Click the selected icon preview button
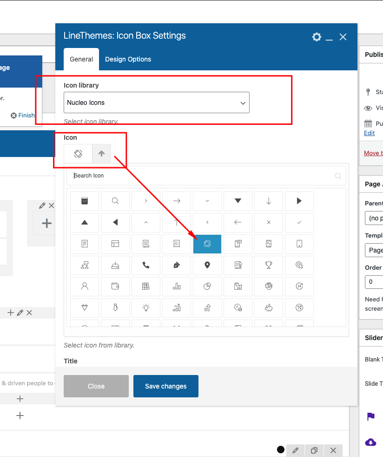 click(78, 154)
